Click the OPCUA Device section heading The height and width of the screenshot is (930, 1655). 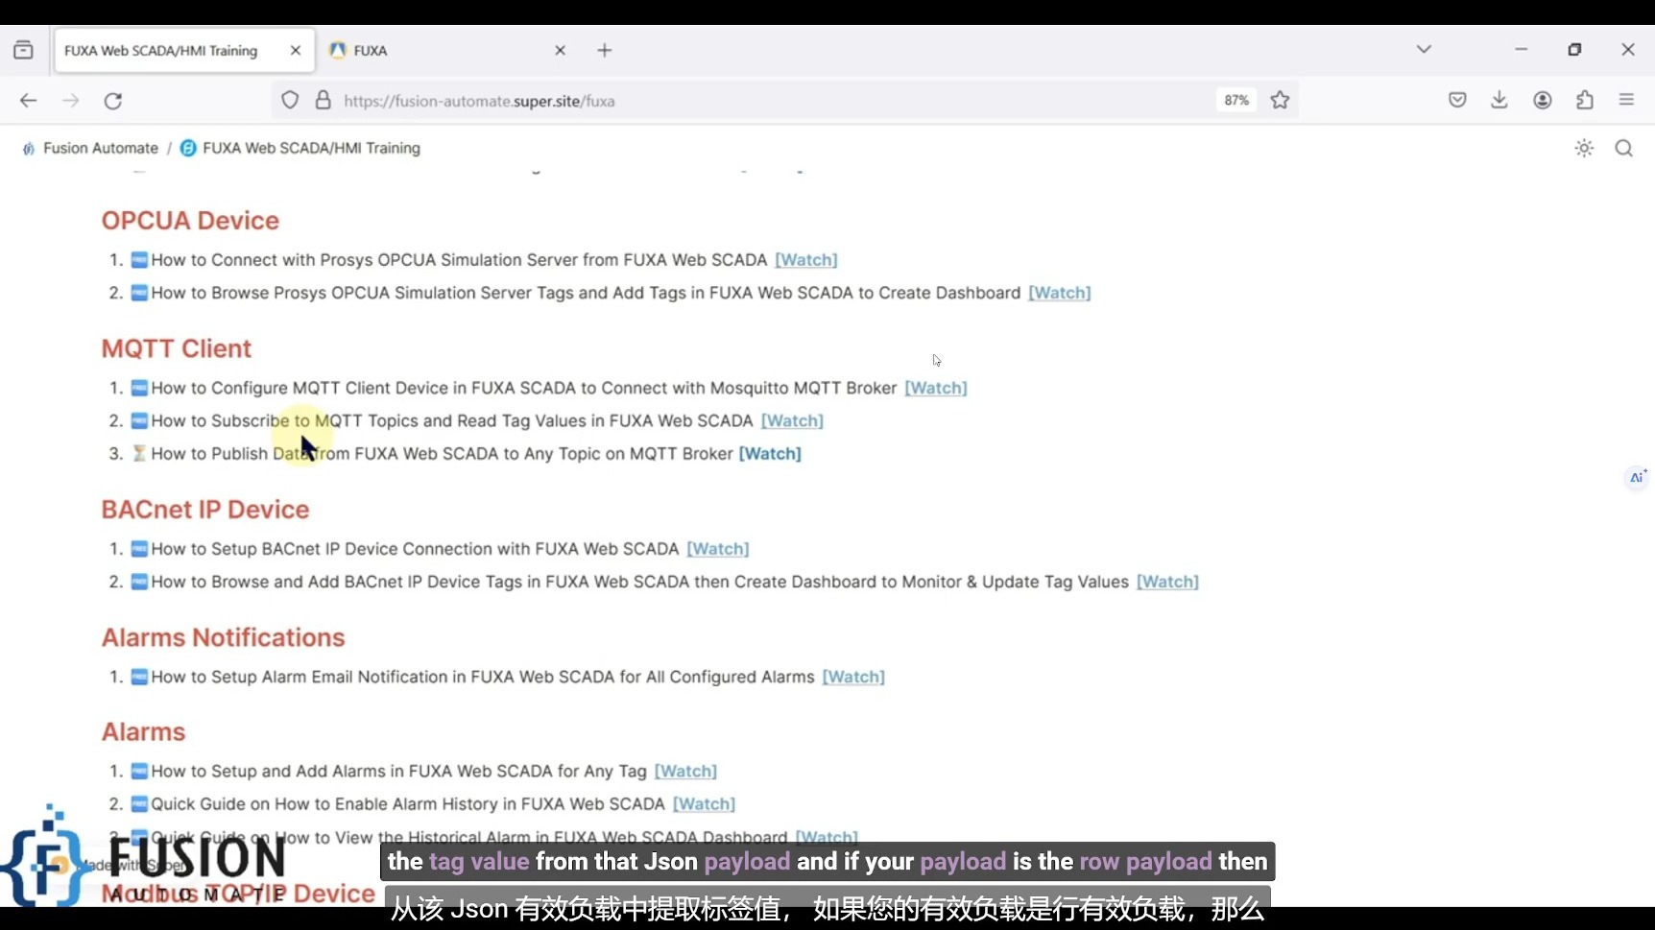pos(190,220)
